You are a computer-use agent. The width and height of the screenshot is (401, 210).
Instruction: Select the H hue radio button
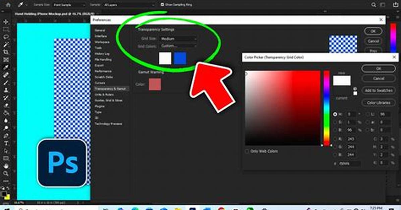[x=335, y=114]
